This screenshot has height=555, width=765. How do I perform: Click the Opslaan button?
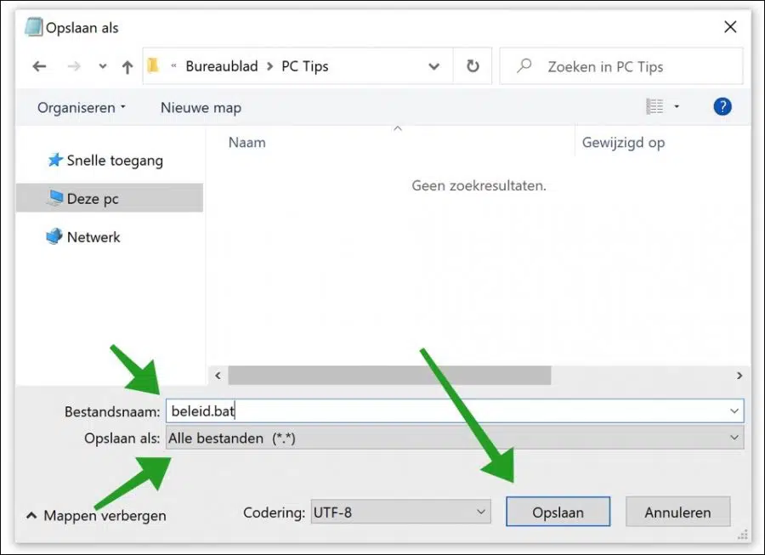[558, 513]
